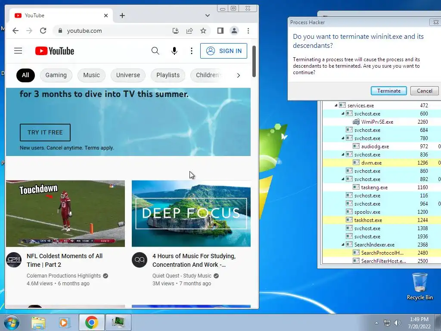Open the Deep Focus video thumbnail

tap(191, 213)
